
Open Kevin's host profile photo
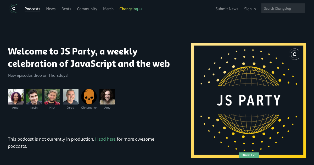tap(34, 96)
